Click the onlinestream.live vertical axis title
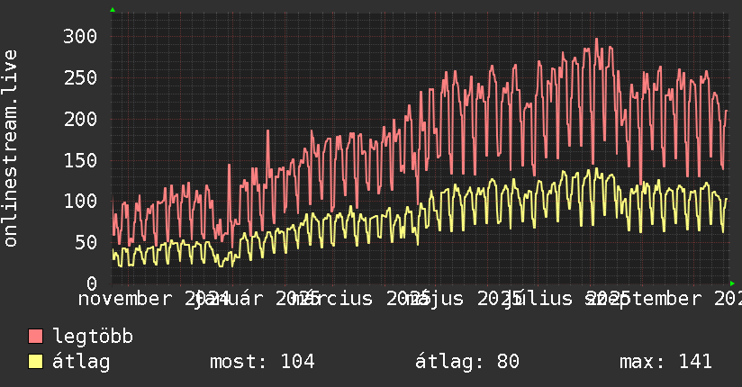This screenshot has width=742, height=387. click(10, 148)
